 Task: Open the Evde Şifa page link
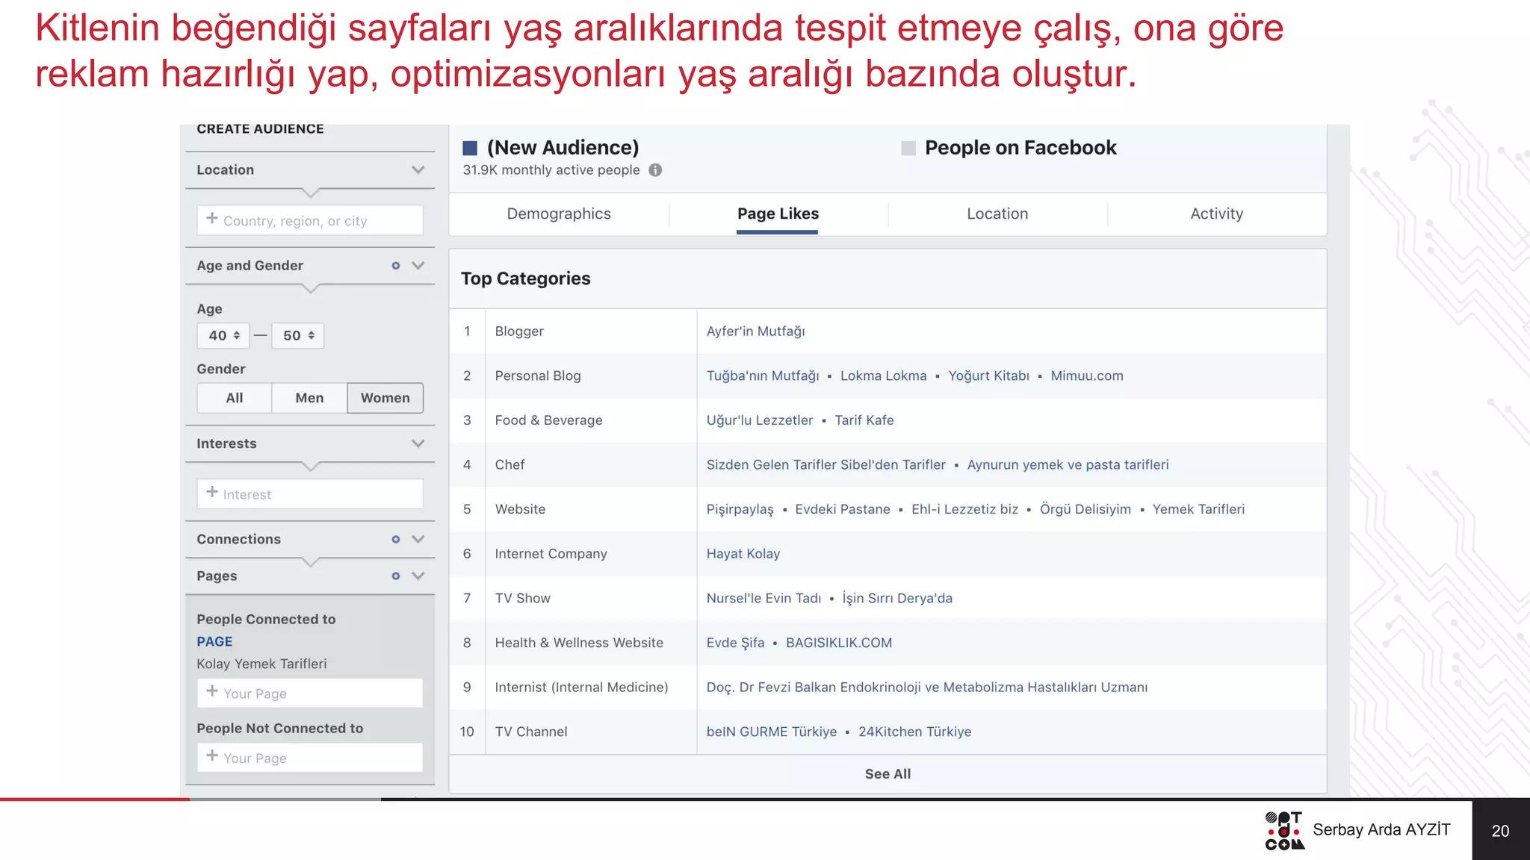coord(735,643)
